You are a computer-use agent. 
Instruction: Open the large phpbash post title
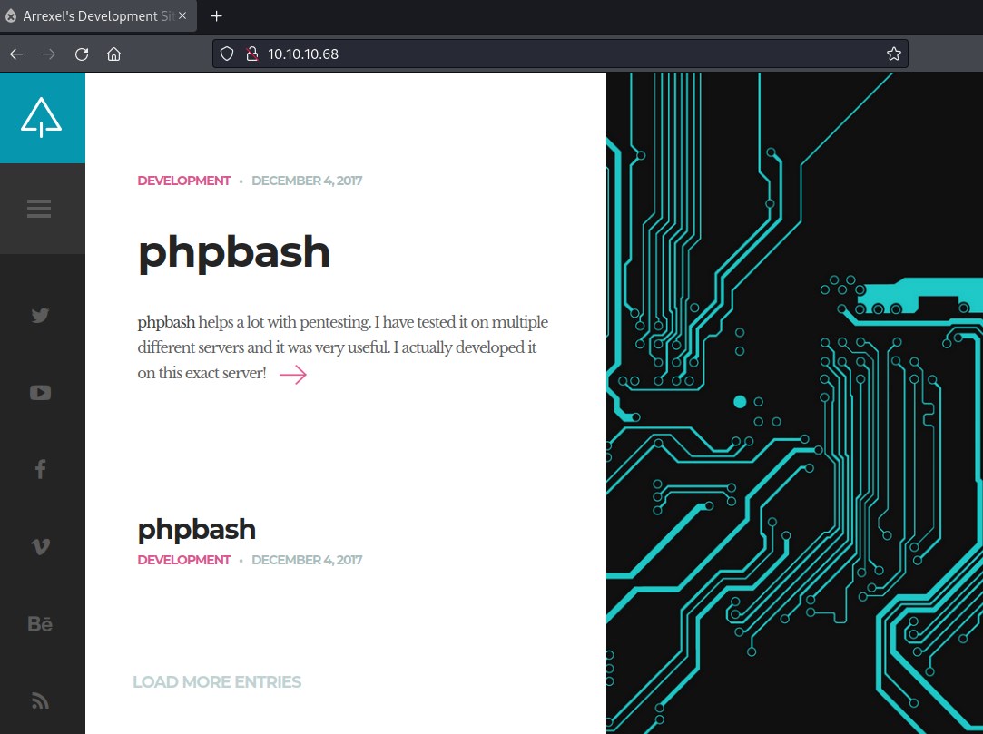(x=233, y=252)
